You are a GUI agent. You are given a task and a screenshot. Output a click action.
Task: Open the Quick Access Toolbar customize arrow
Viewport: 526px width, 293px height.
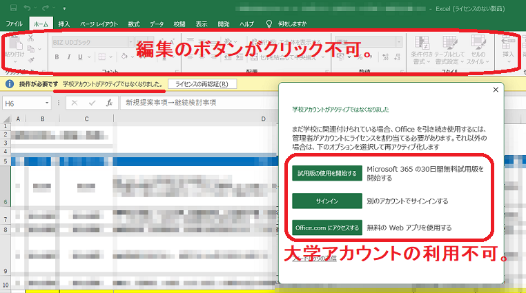(64, 8)
